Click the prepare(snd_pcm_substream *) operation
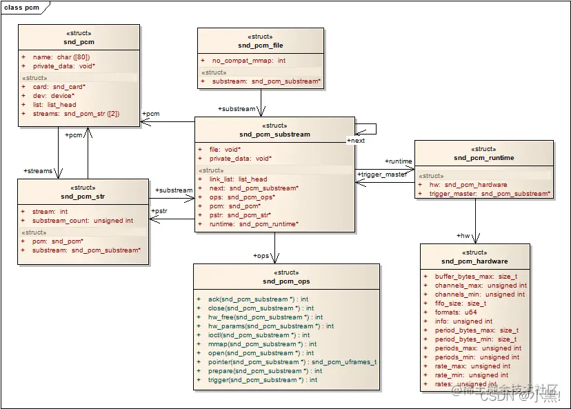This screenshot has height=409, width=571. [x=265, y=371]
